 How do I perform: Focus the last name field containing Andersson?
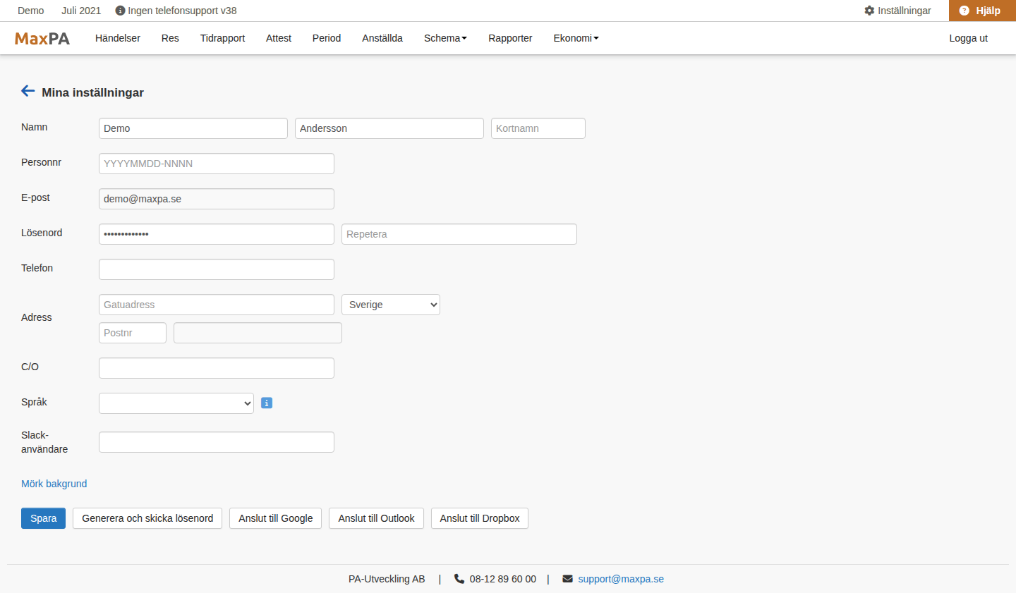(389, 128)
